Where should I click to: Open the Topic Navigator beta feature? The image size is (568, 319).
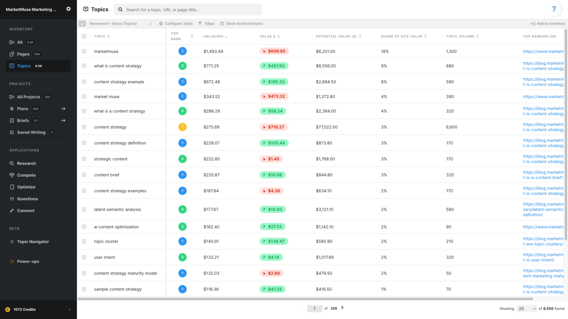[33, 241]
